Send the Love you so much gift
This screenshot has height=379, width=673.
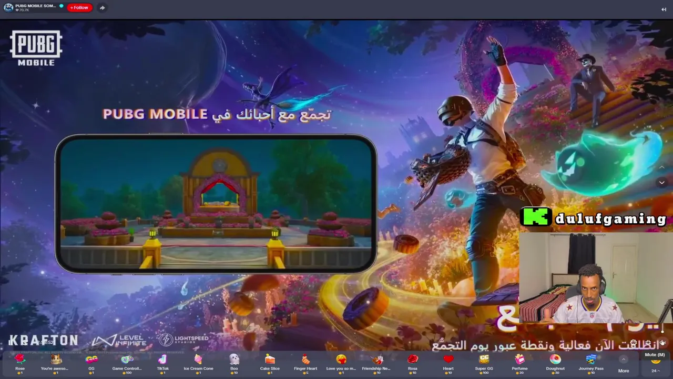click(x=341, y=363)
